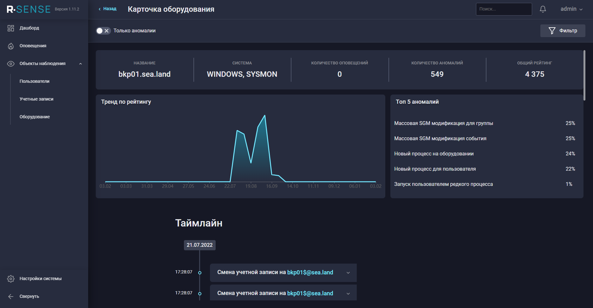Open the Фильтр button
The width and height of the screenshot is (593, 308).
click(563, 31)
